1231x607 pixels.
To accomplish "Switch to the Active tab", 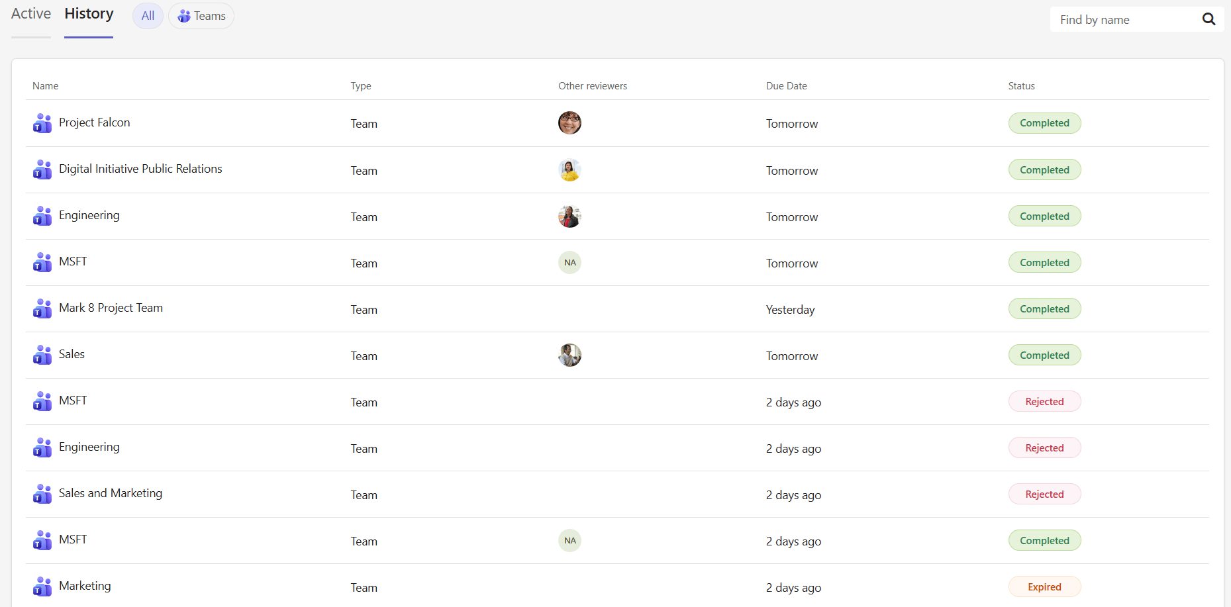I will tap(31, 14).
